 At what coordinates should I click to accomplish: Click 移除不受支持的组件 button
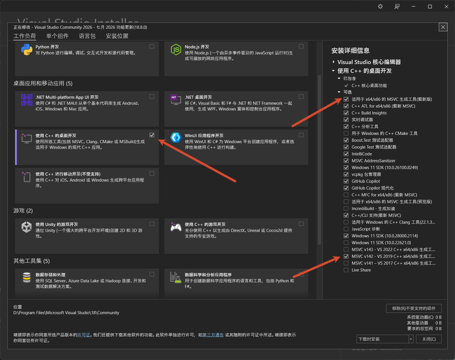coord(414,308)
